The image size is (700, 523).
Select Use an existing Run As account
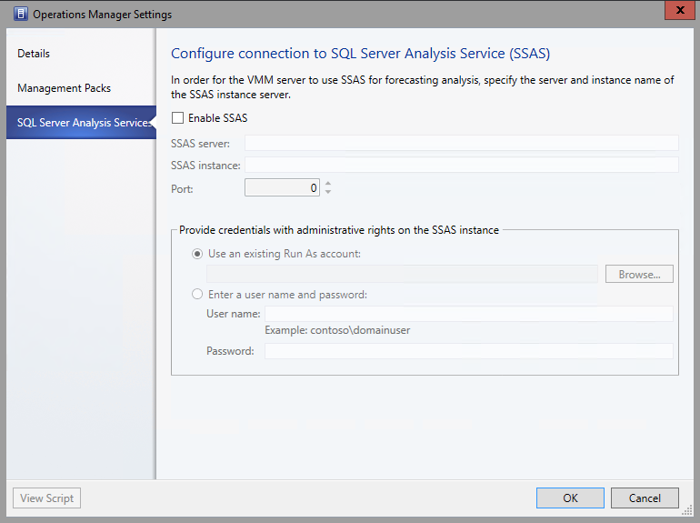197,254
